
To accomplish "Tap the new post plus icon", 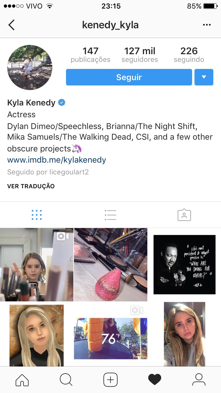I will 111,380.
